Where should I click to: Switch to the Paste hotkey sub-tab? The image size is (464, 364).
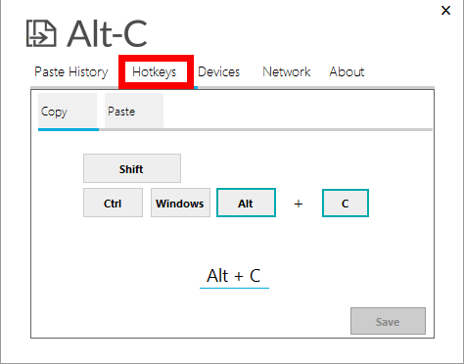pos(134,111)
